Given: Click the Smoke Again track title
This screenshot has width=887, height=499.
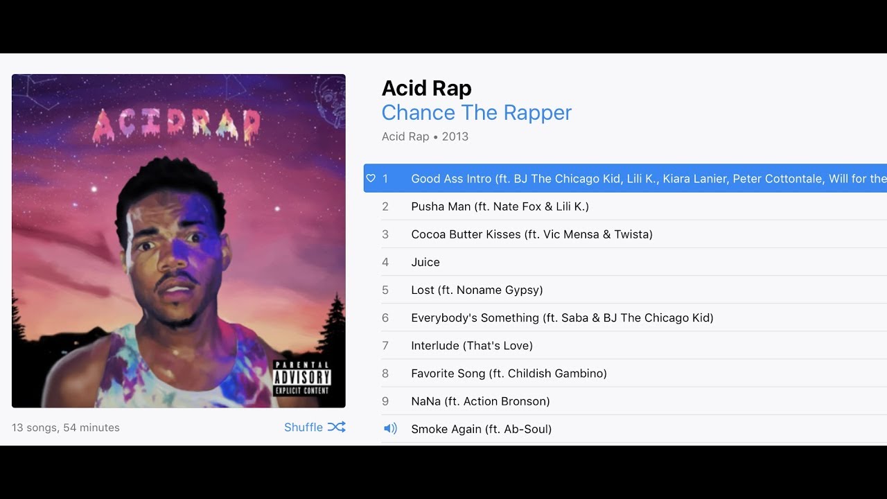Looking at the screenshot, I should pos(482,429).
